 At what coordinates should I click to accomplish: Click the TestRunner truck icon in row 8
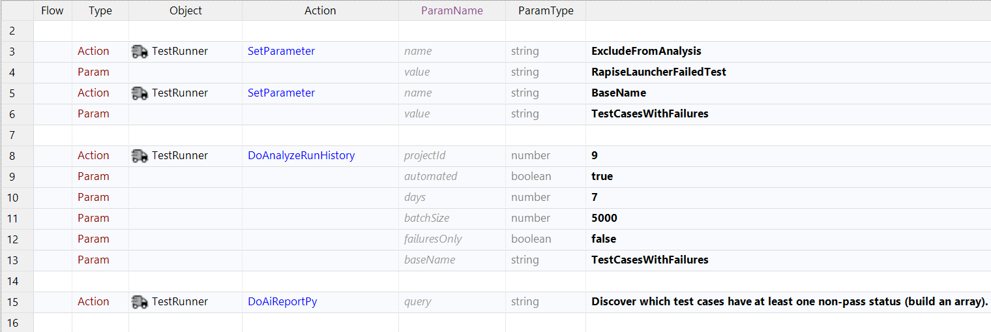click(140, 156)
